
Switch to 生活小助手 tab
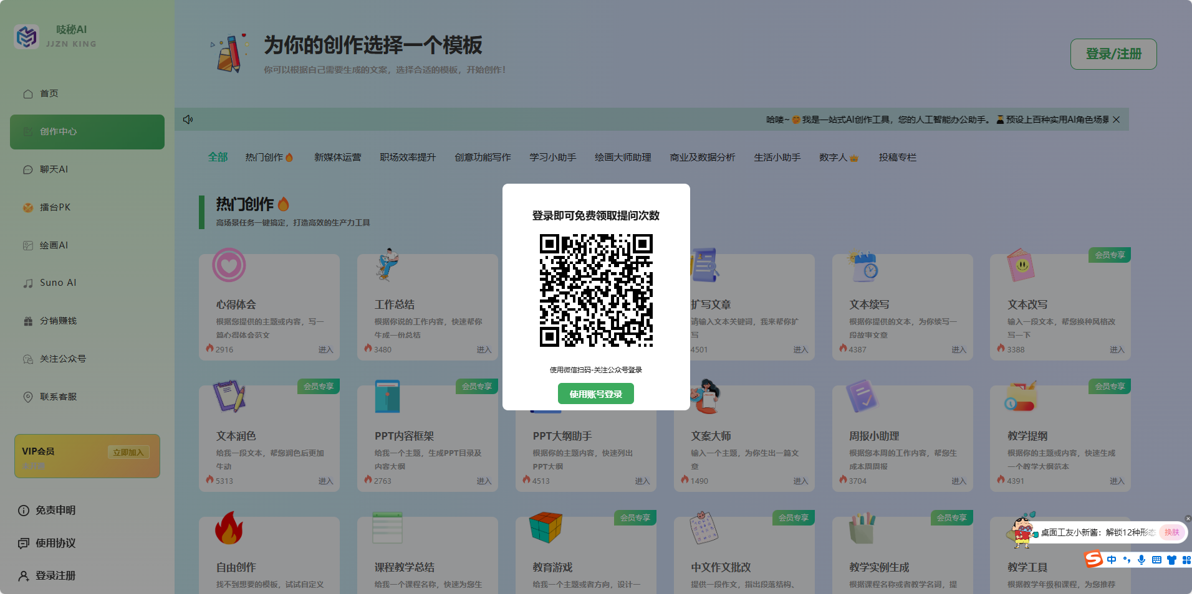(777, 158)
